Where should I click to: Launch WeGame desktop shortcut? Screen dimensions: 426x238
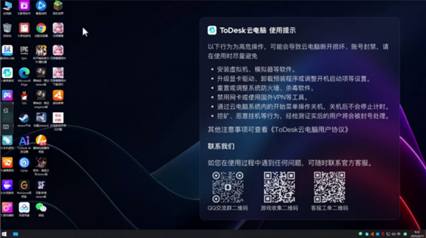24,185
